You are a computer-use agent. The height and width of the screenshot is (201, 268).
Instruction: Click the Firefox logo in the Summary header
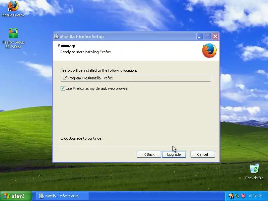(x=209, y=51)
